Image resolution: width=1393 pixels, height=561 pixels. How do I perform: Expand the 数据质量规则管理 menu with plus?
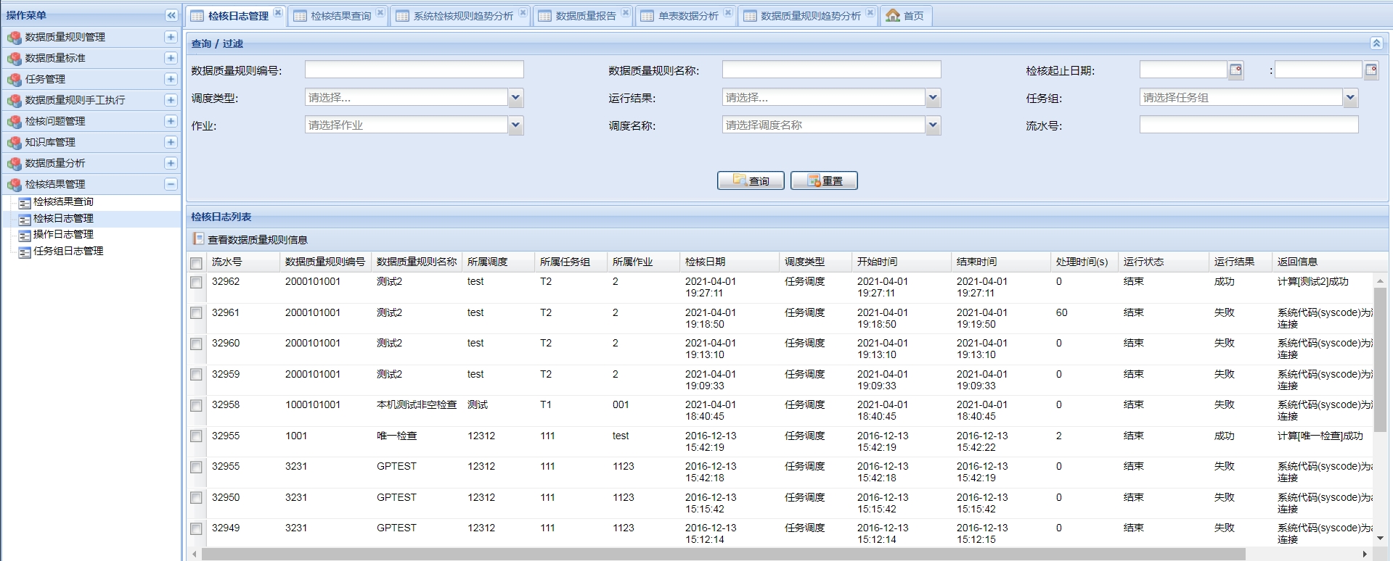tap(171, 37)
